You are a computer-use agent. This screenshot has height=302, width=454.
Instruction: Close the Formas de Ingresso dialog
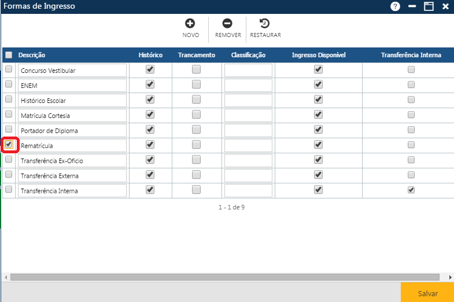click(445, 6)
